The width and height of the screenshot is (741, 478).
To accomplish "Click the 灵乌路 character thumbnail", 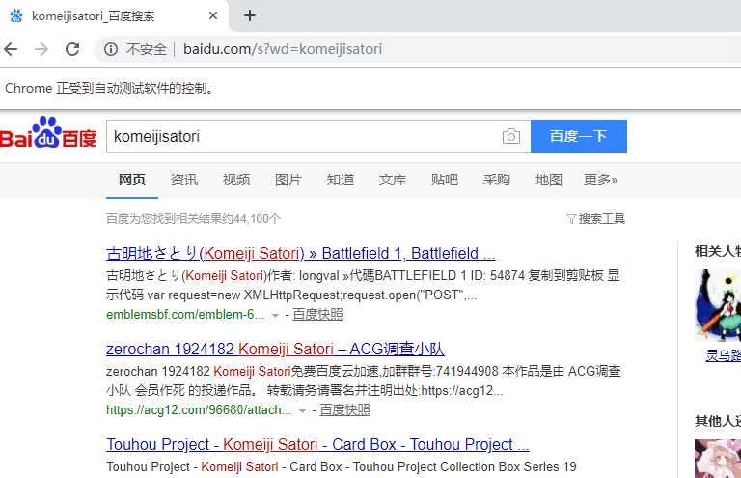I will 718,305.
